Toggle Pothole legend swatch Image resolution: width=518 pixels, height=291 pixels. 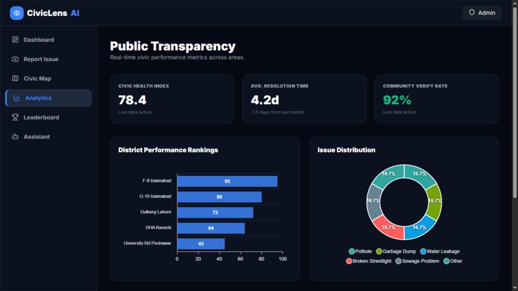(352, 251)
